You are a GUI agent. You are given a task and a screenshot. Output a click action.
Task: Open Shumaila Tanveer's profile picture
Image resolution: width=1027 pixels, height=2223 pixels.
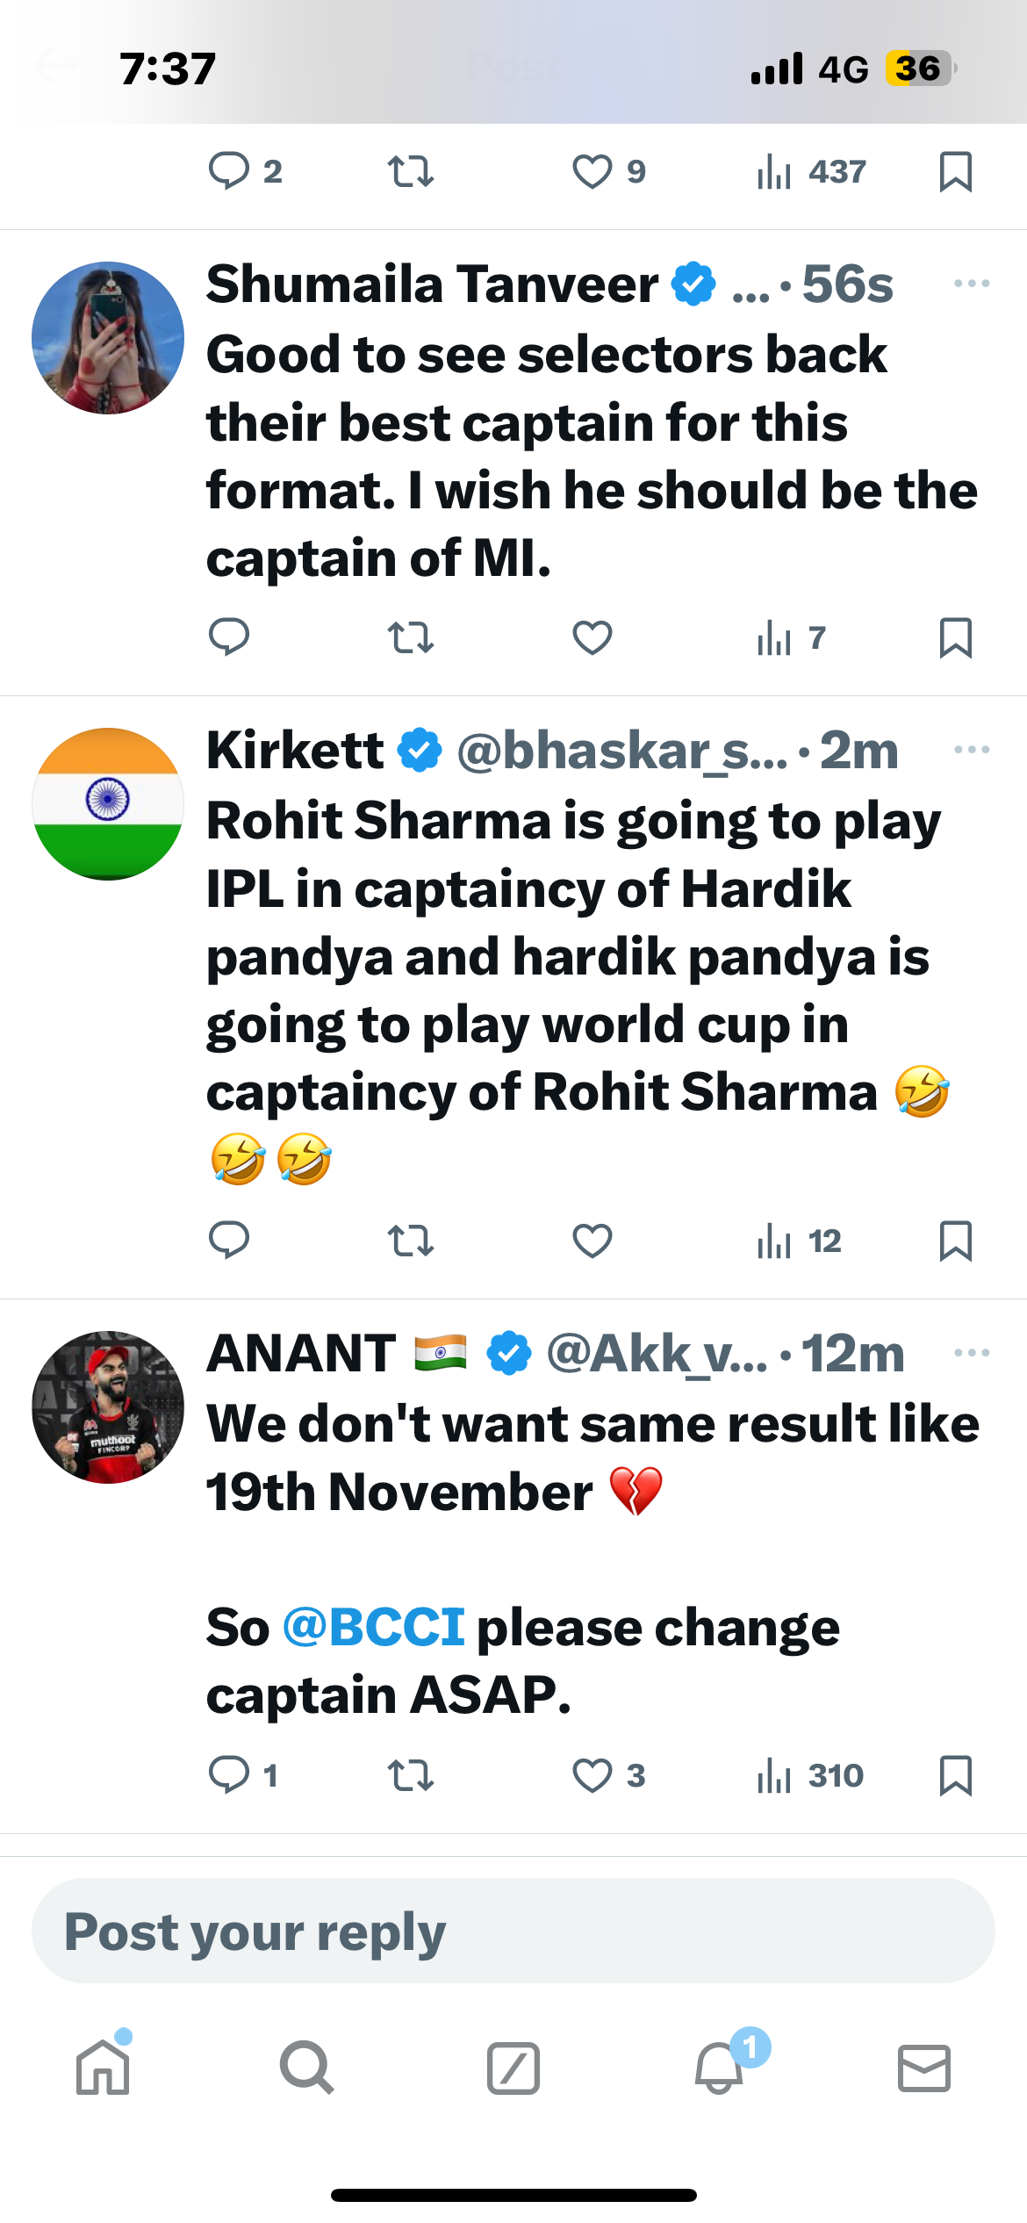point(108,338)
